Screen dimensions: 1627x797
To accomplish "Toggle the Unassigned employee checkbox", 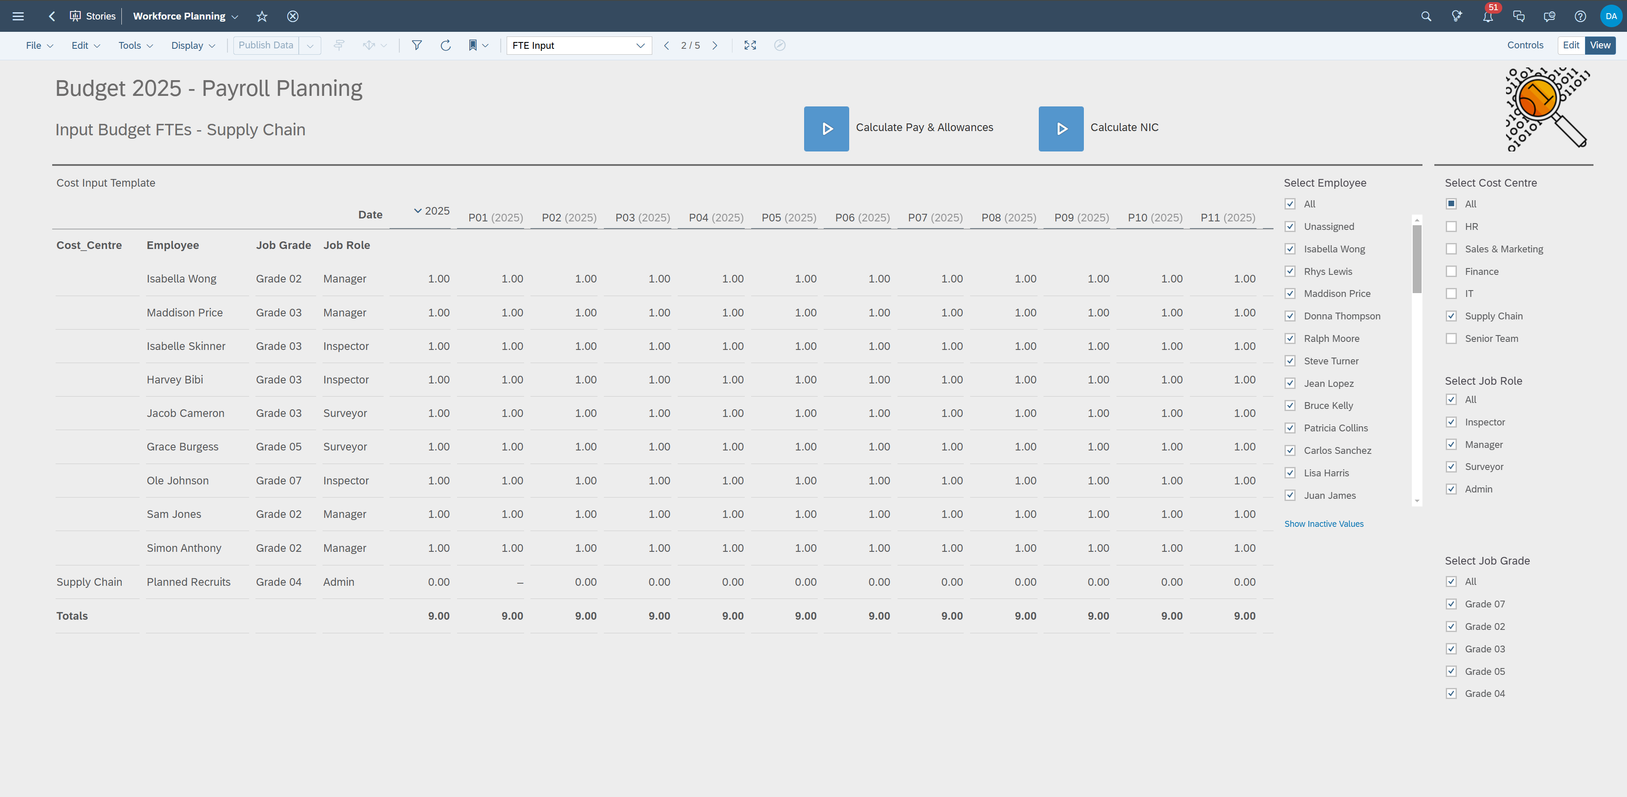I will [1290, 227].
